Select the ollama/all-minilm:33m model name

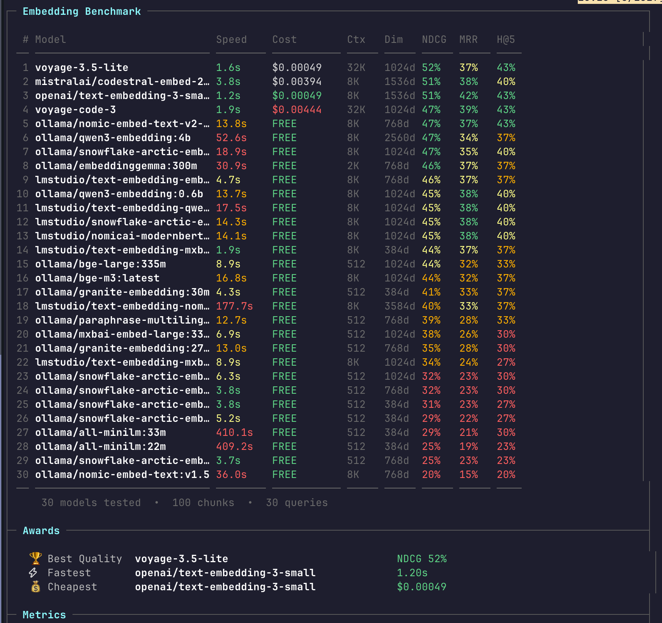pyautogui.click(x=101, y=432)
